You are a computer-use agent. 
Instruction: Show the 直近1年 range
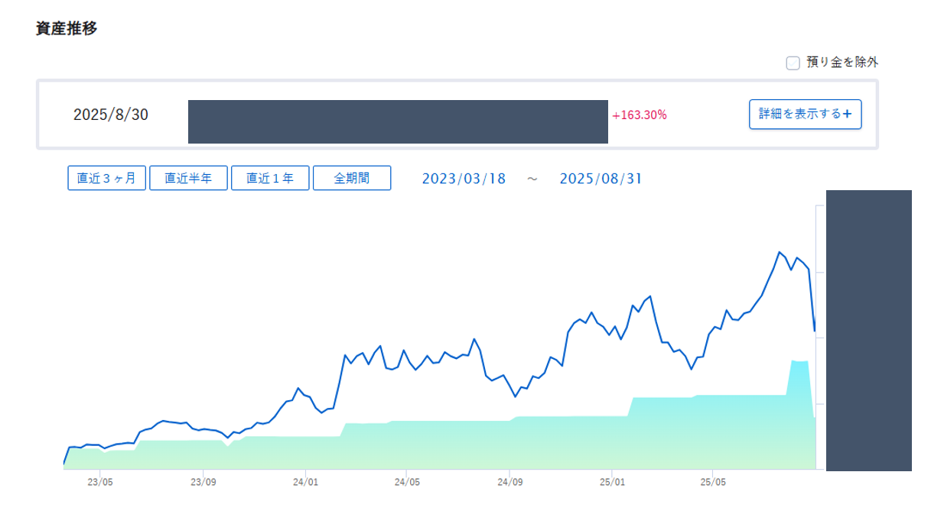[x=270, y=178]
